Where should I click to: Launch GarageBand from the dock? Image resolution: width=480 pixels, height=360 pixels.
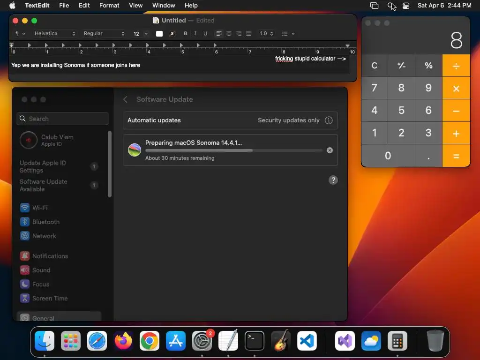click(x=281, y=341)
